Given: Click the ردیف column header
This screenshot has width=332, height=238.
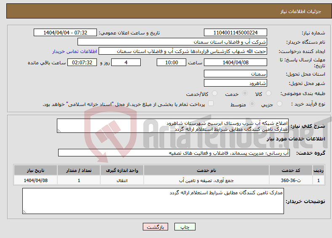Looking at the screenshot, I should click(319, 170).
